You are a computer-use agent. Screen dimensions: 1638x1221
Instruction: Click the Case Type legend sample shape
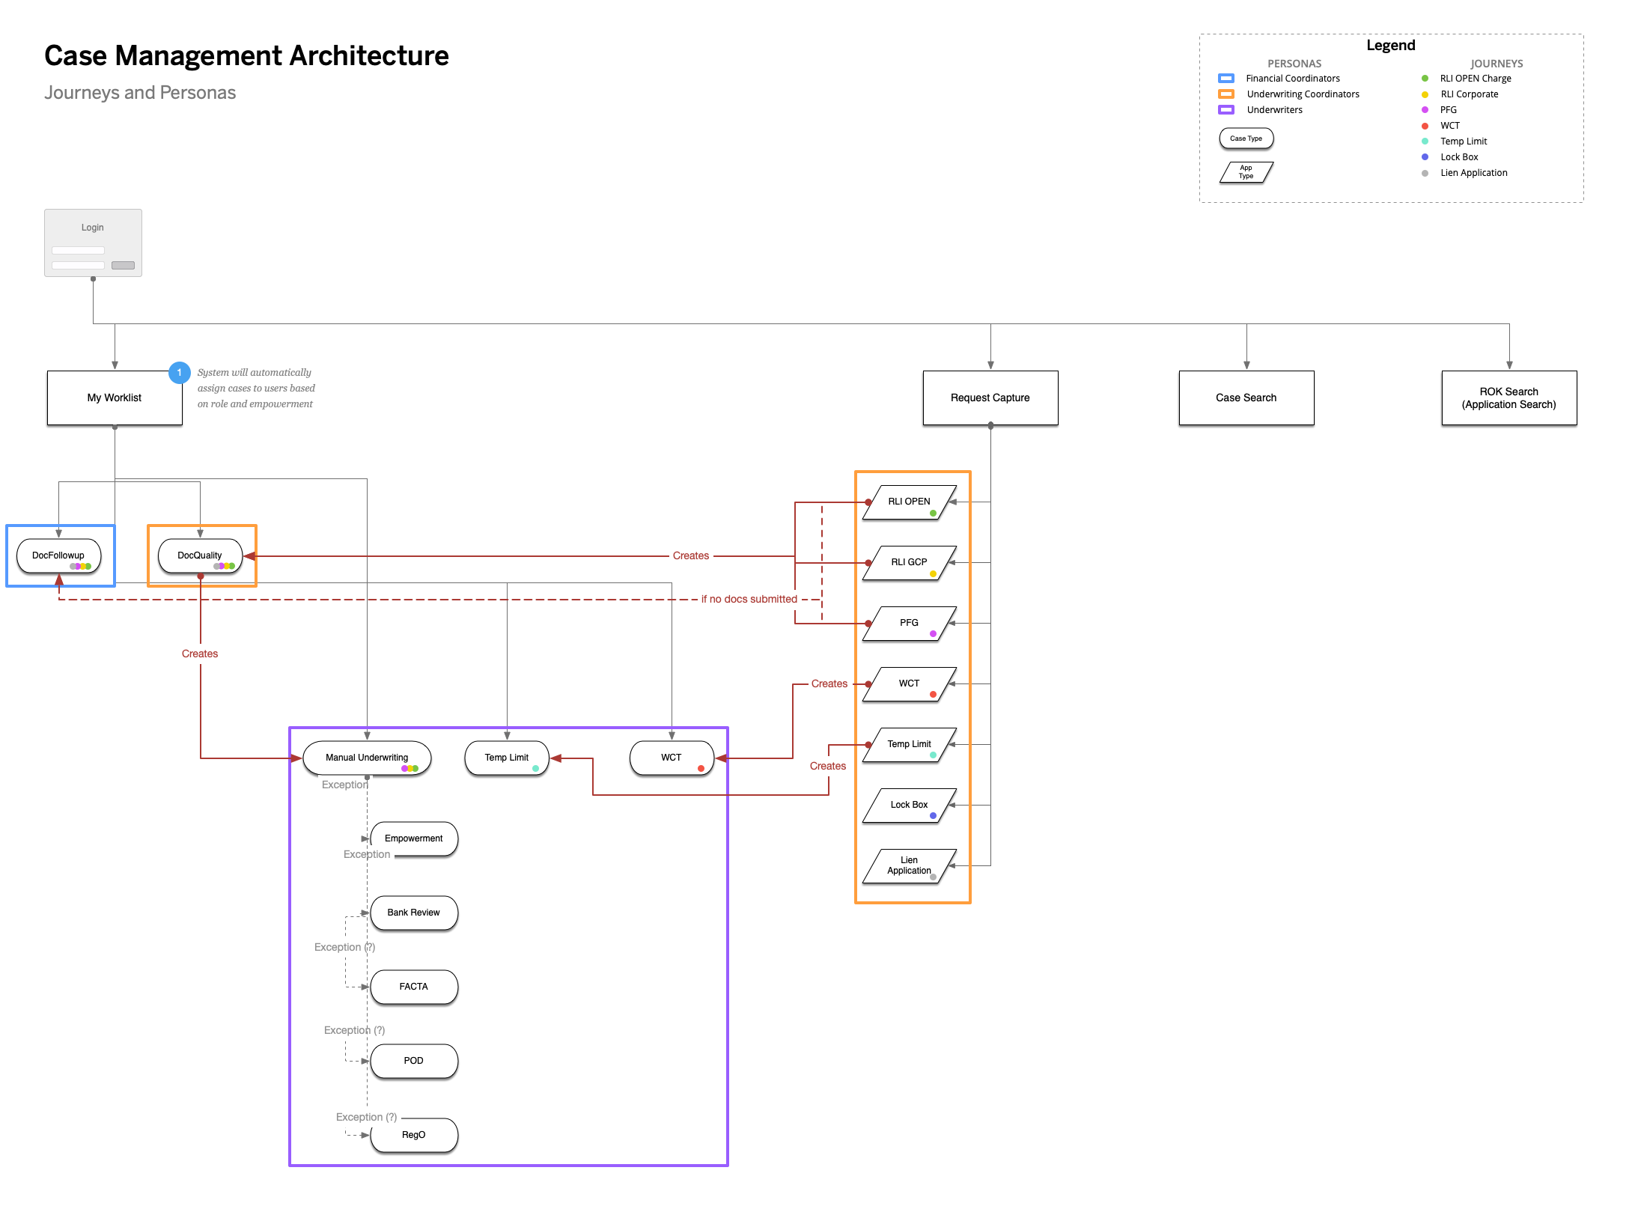coord(1246,138)
